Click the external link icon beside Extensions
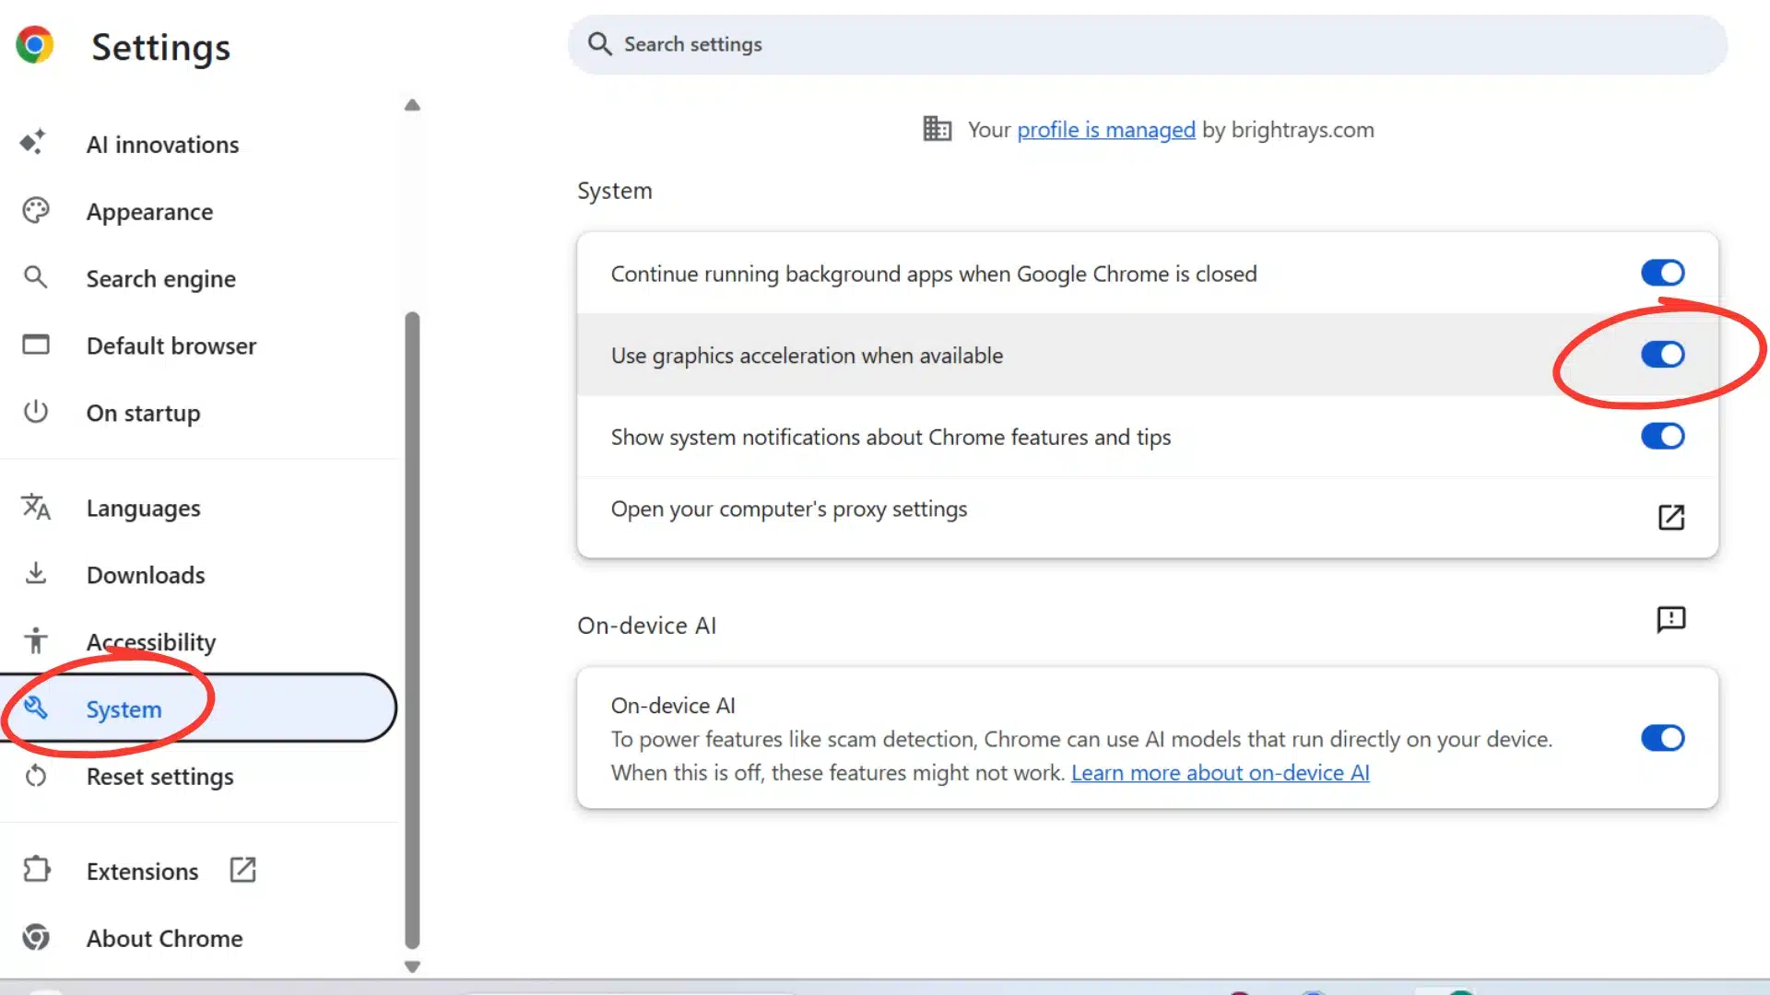This screenshot has width=1770, height=995. (x=242, y=870)
